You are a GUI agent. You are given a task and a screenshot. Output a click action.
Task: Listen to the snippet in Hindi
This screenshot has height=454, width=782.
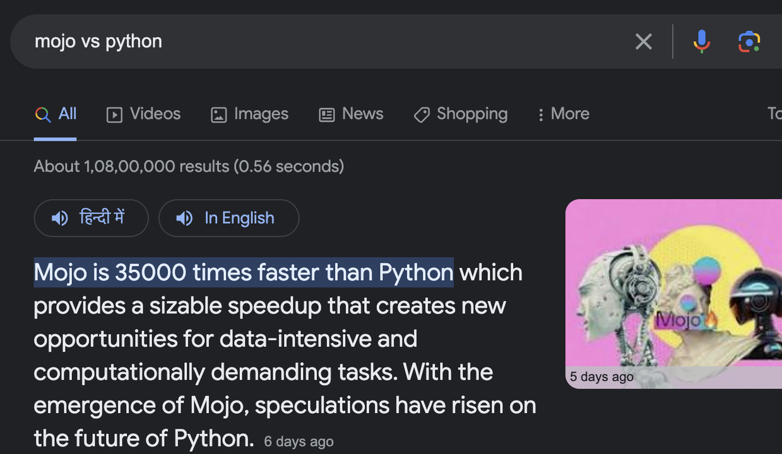point(101,218)
